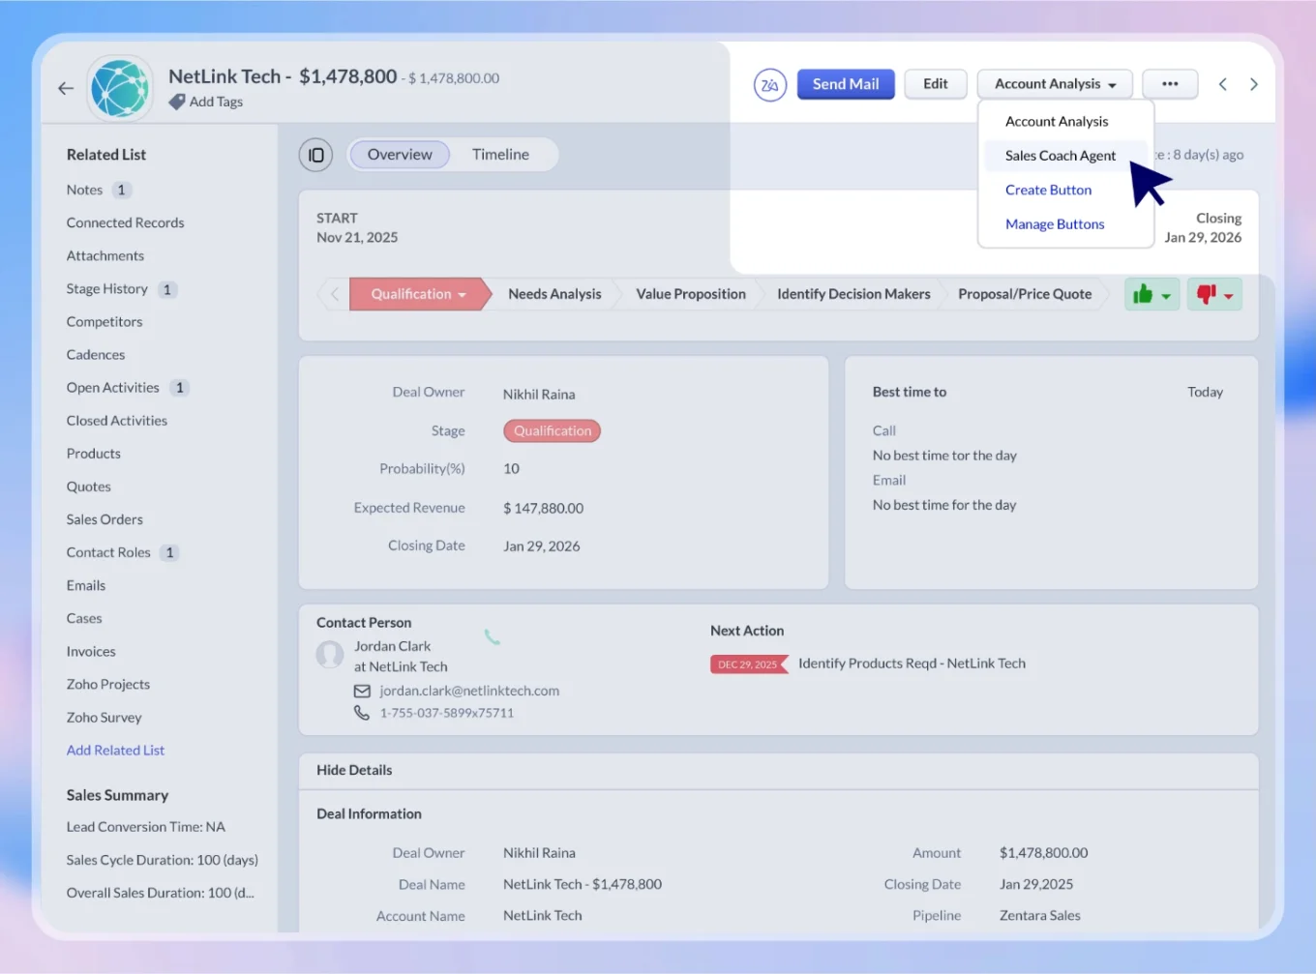
Task: Click the Pipeline value Zentara Sales
Action: [x=1039, y=916]
